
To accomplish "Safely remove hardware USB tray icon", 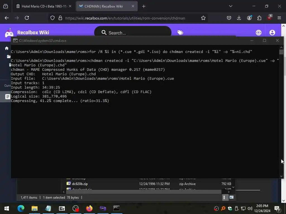I will pyautogui.click(x=237, y=208).
